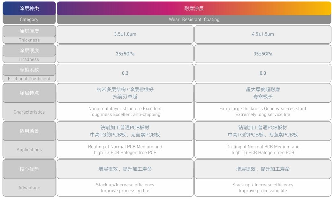Screen dimensions: 334x201
Task: Click the 纳米多层结构 characteristics cell
Action: pyautogui.click(x=125, y=93)
